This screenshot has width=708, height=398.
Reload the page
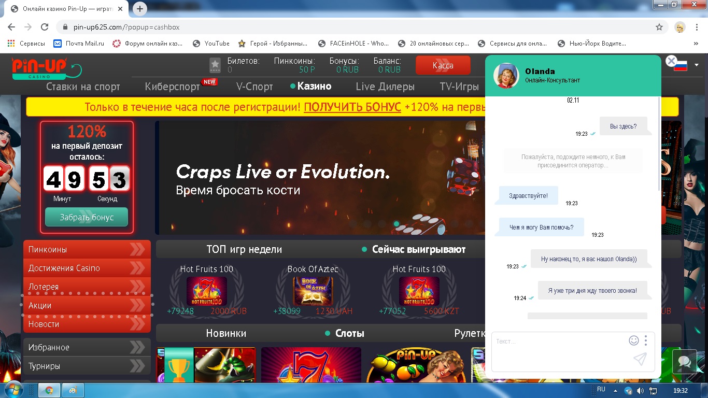(x=45, y=27)
